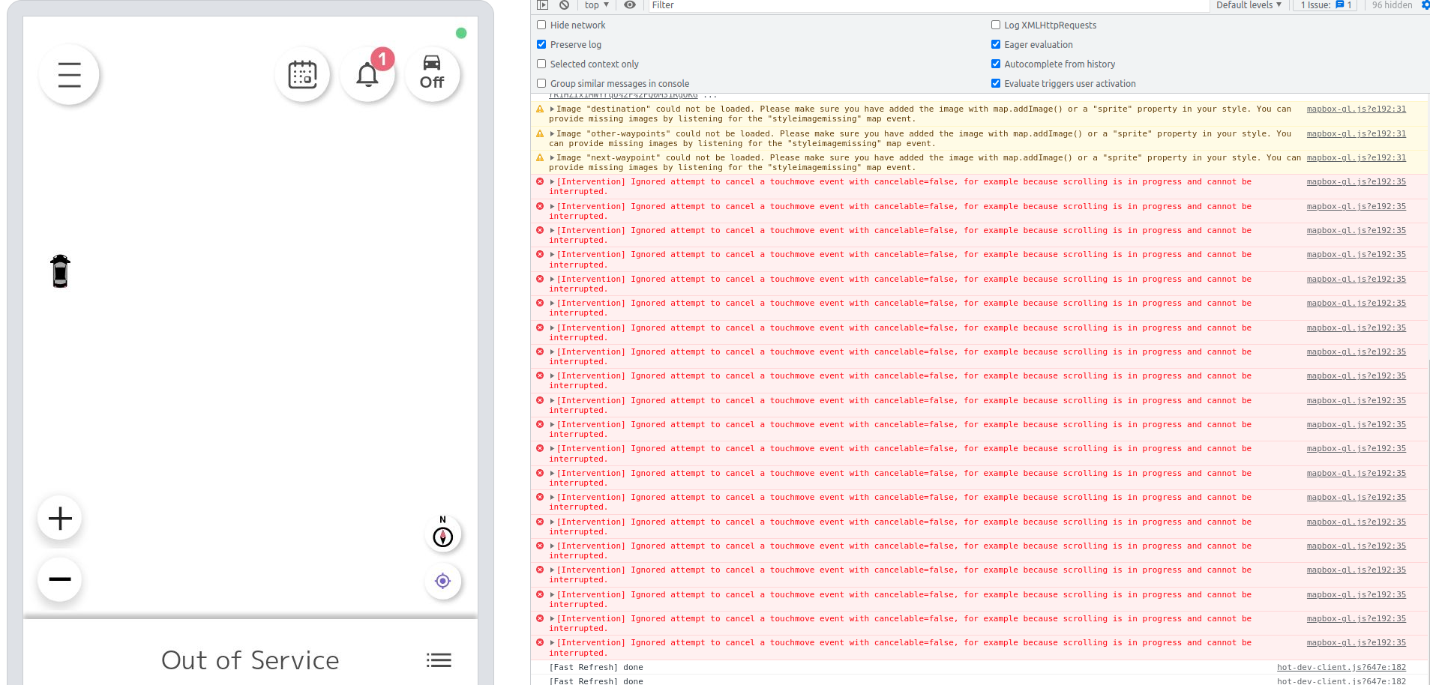Disable the Preserve log checkbox
This screenshot has height=685, width=1430.
point(541,44)
